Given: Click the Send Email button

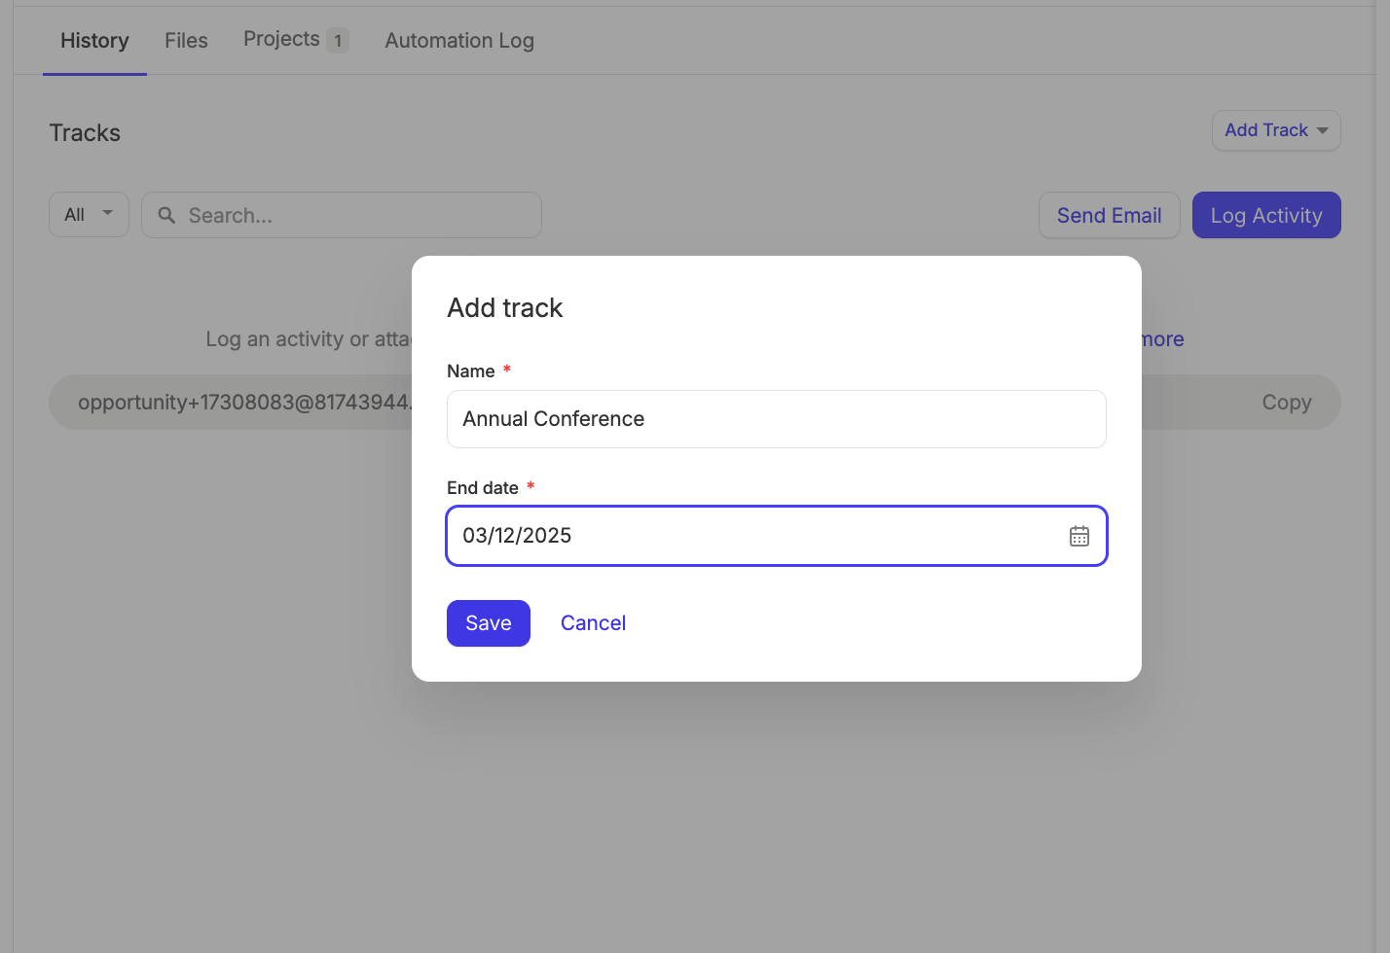Looking at the screenshot, I should click(x=1109, y=215).
